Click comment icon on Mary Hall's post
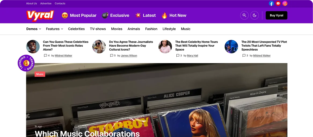Screen dimensions: 313x137 [x=178, y=55]
